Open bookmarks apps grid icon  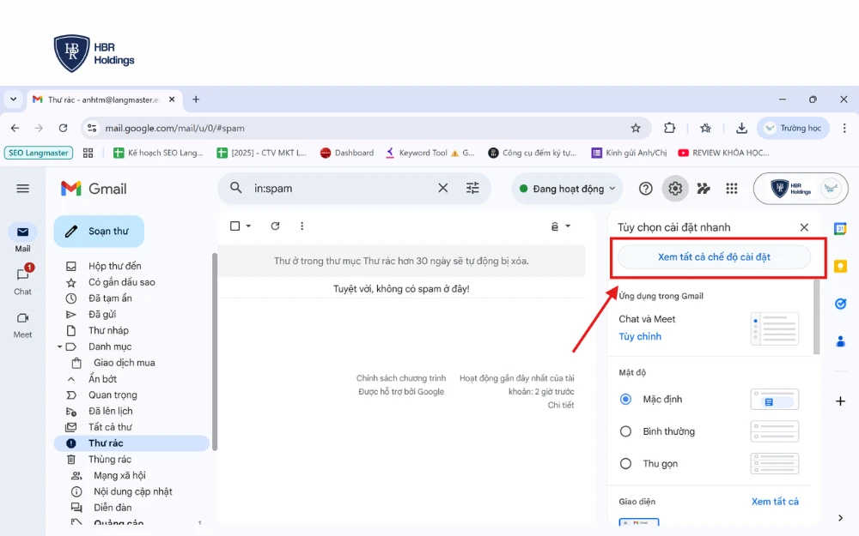[88, 154]
